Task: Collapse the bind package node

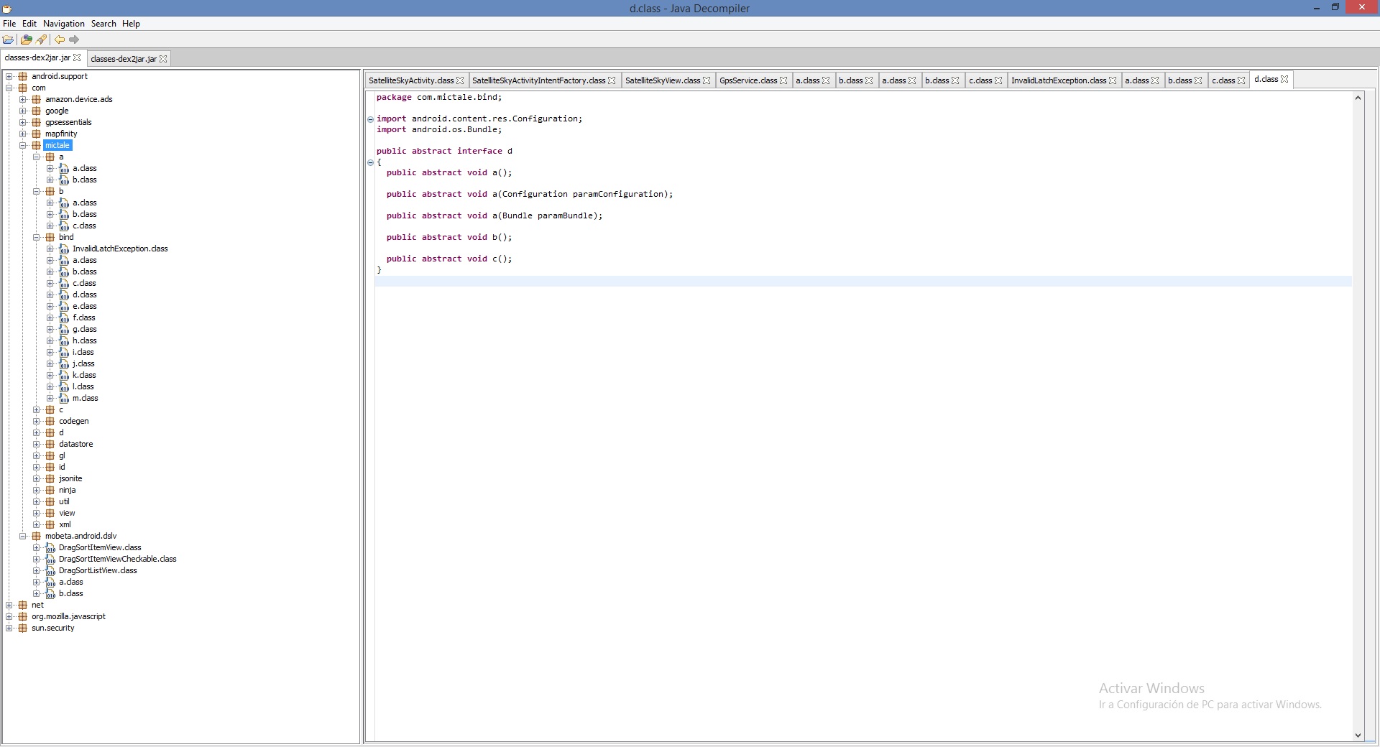Action: point(37,237)
